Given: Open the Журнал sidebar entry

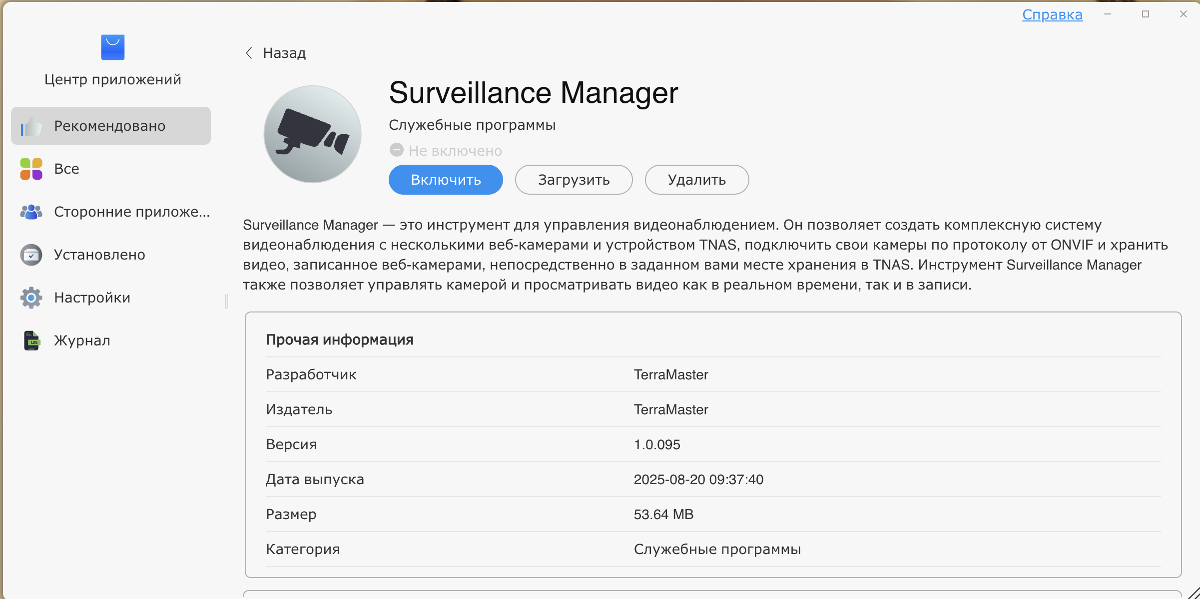Looking at the screenshot, I should click(x=82, y=340).
